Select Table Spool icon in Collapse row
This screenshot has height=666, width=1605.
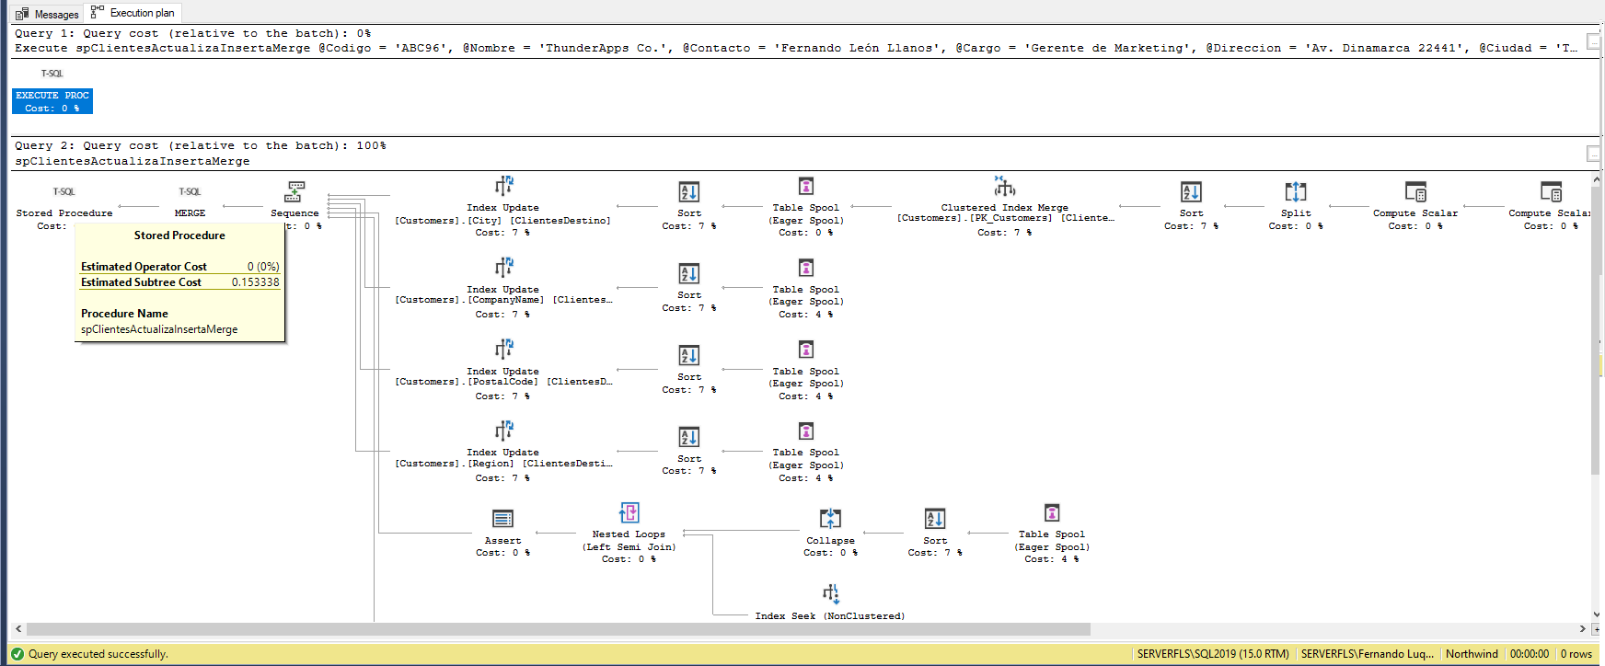(1052, 513)
